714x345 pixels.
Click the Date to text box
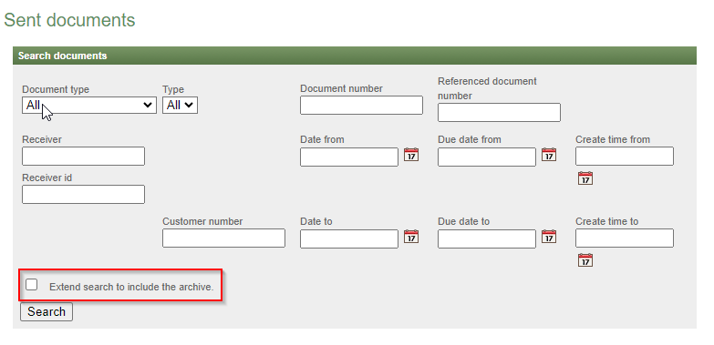tap(349, 238)
